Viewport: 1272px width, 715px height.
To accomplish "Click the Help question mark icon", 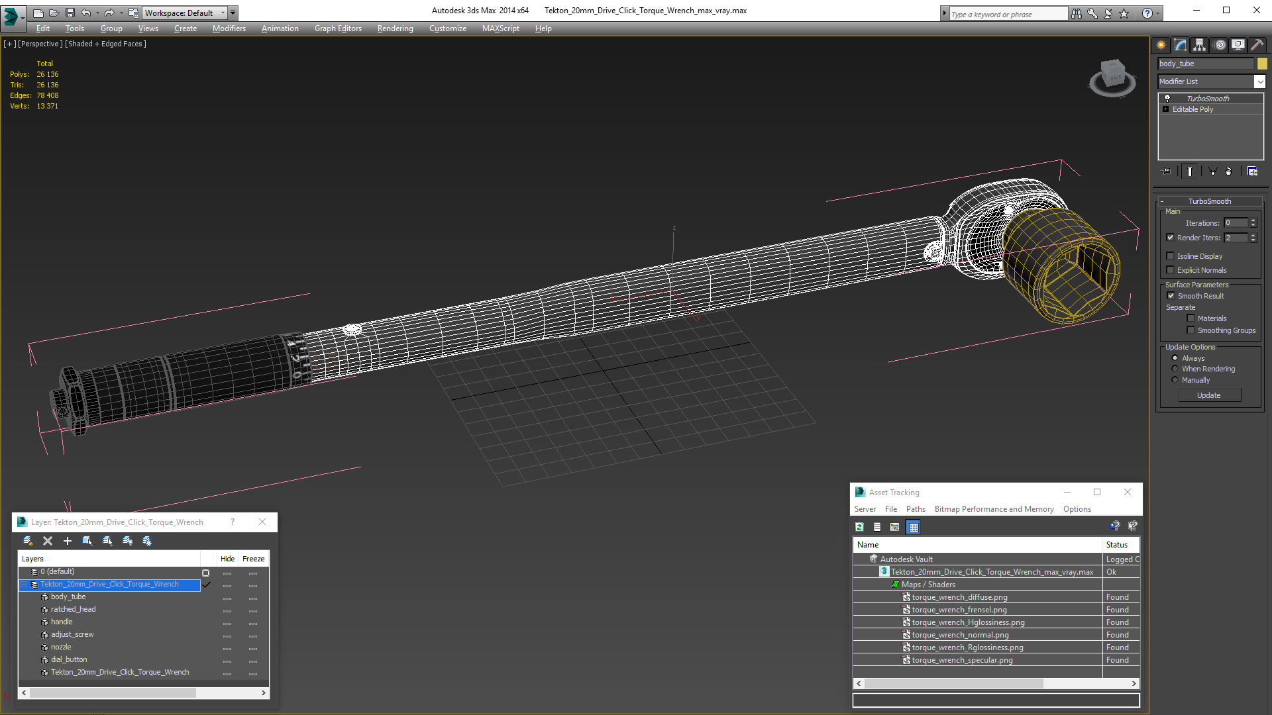I will click(1147, 13).
